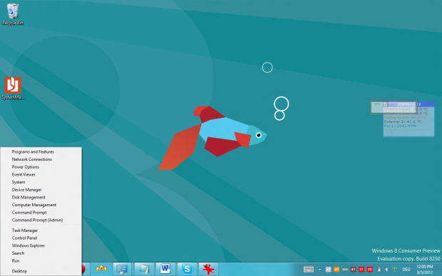Change the DEU input language
The width and height of the screenshot is (442, 276).
click(x=406, y=270)
